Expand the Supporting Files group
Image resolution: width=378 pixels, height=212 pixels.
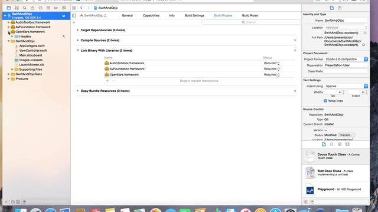(x=12, y=69)
